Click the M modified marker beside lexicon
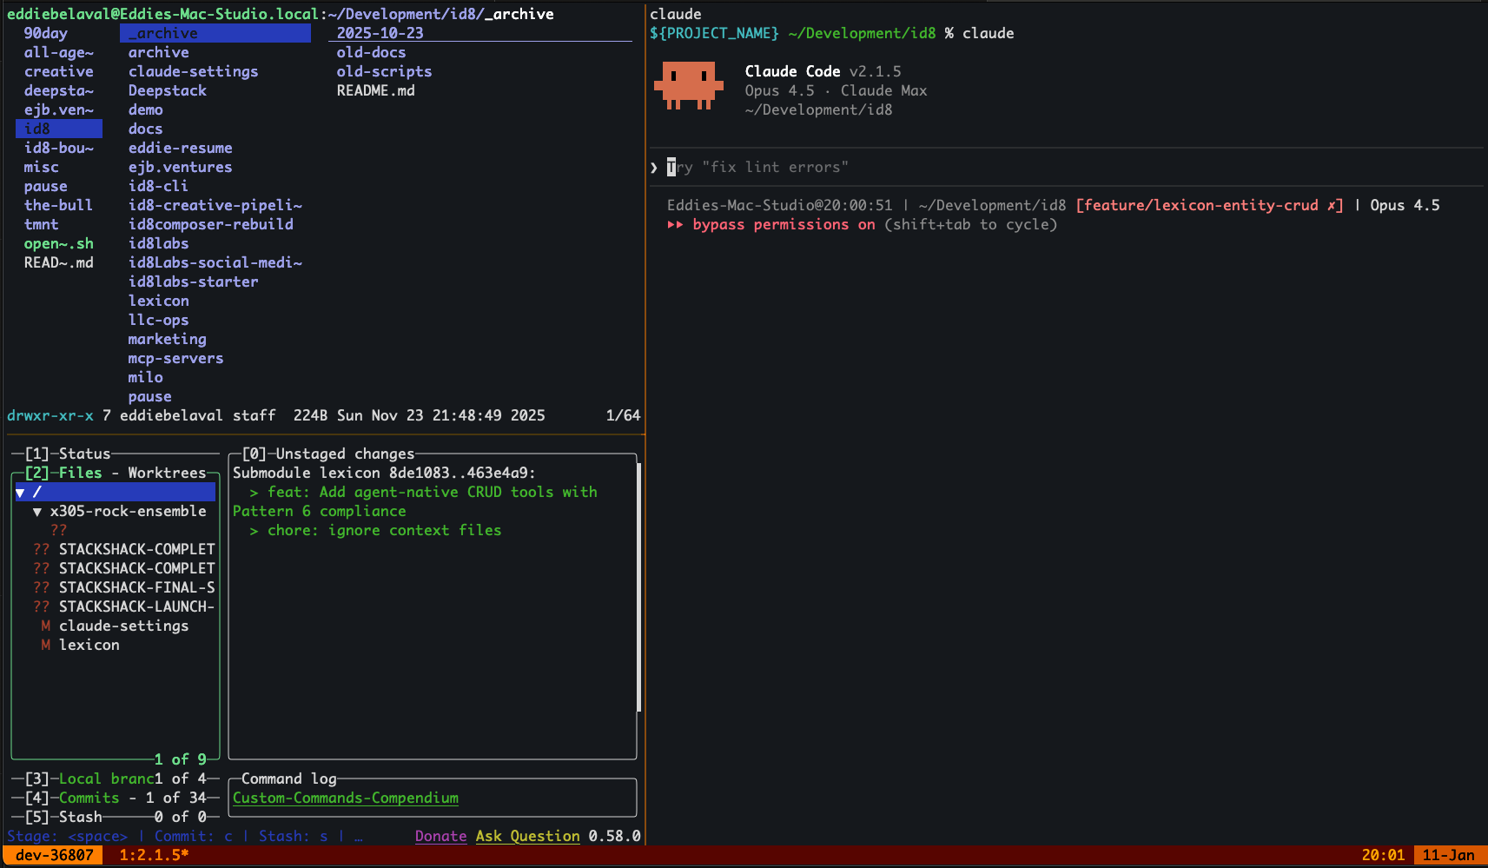Screen dimensions: 1488x868 coord(44,645)
